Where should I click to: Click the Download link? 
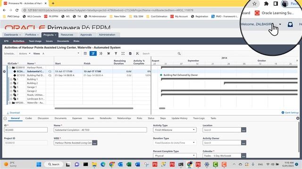point(14,113)
